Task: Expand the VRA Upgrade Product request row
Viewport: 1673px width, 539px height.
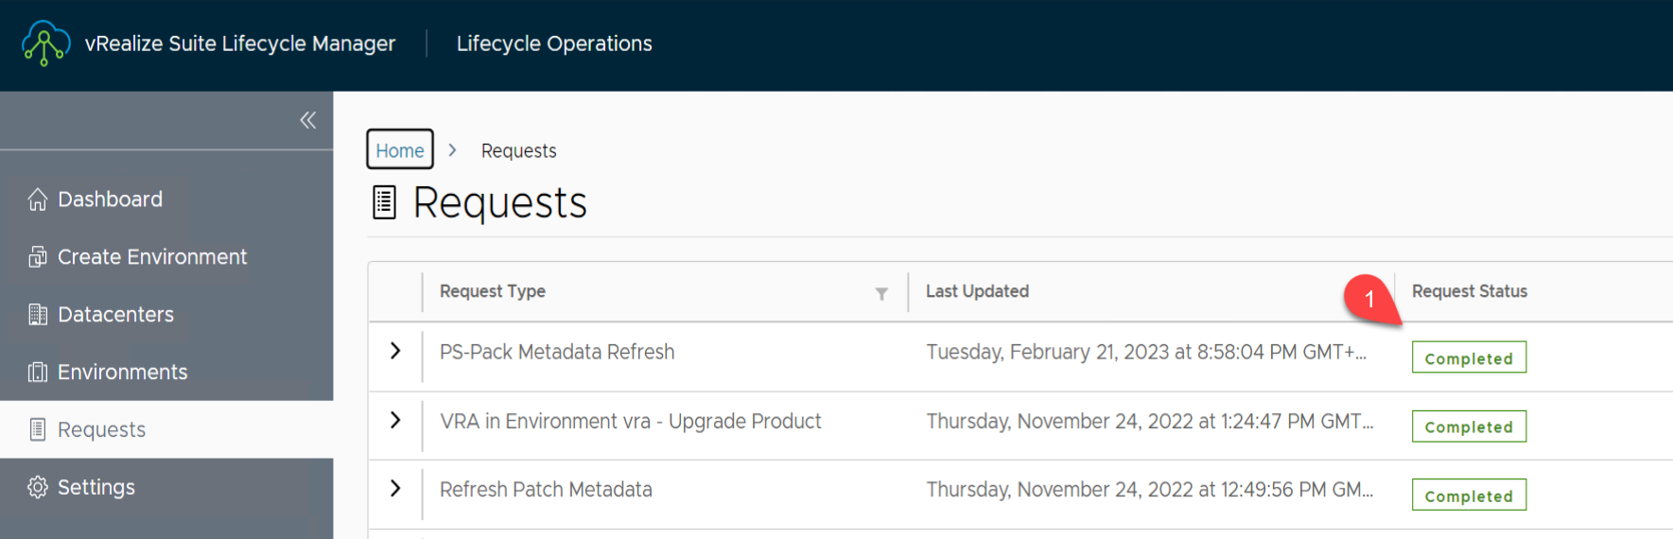Action: pyautogui.click(x=395, y=420)
